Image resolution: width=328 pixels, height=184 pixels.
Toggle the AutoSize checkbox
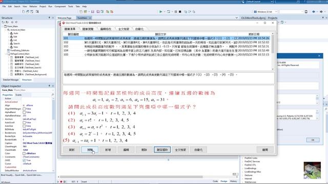pos(24,126)
